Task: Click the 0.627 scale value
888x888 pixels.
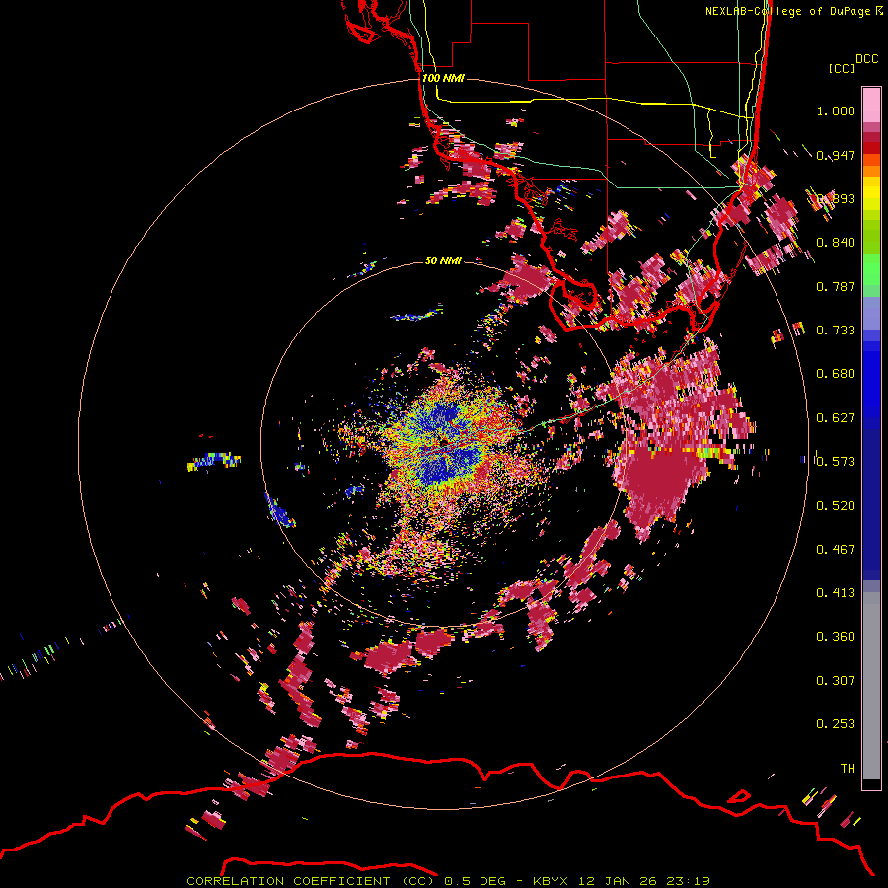Action: coord(836,418)
